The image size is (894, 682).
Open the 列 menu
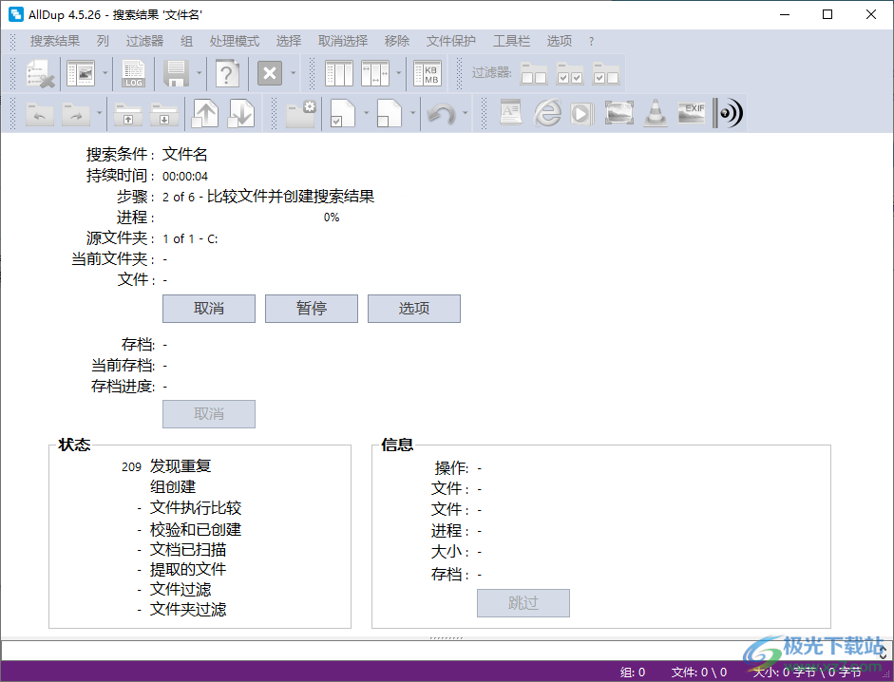click(x=103, y=41)
